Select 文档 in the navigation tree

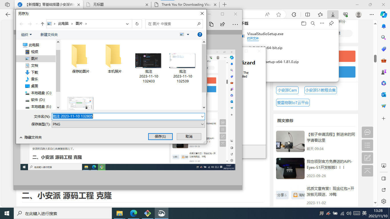coord(35,65)
